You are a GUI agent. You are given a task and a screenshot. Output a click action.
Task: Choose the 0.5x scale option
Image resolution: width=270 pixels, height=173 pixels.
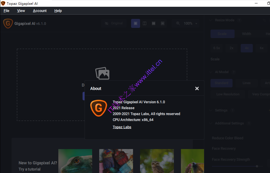(217, 48)
